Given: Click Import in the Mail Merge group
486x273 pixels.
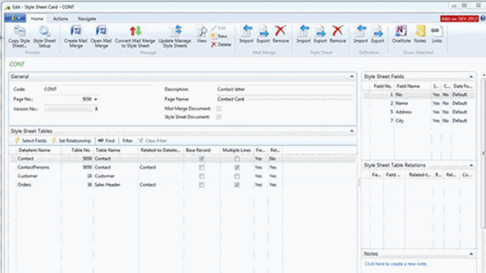Looking at the screenshot, I should (247, 34).
